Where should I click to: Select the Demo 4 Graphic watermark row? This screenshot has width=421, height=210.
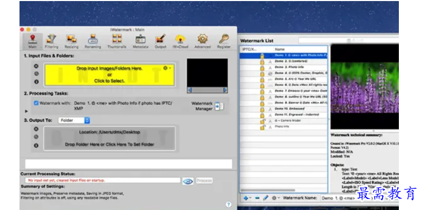[x=283, y=73]
